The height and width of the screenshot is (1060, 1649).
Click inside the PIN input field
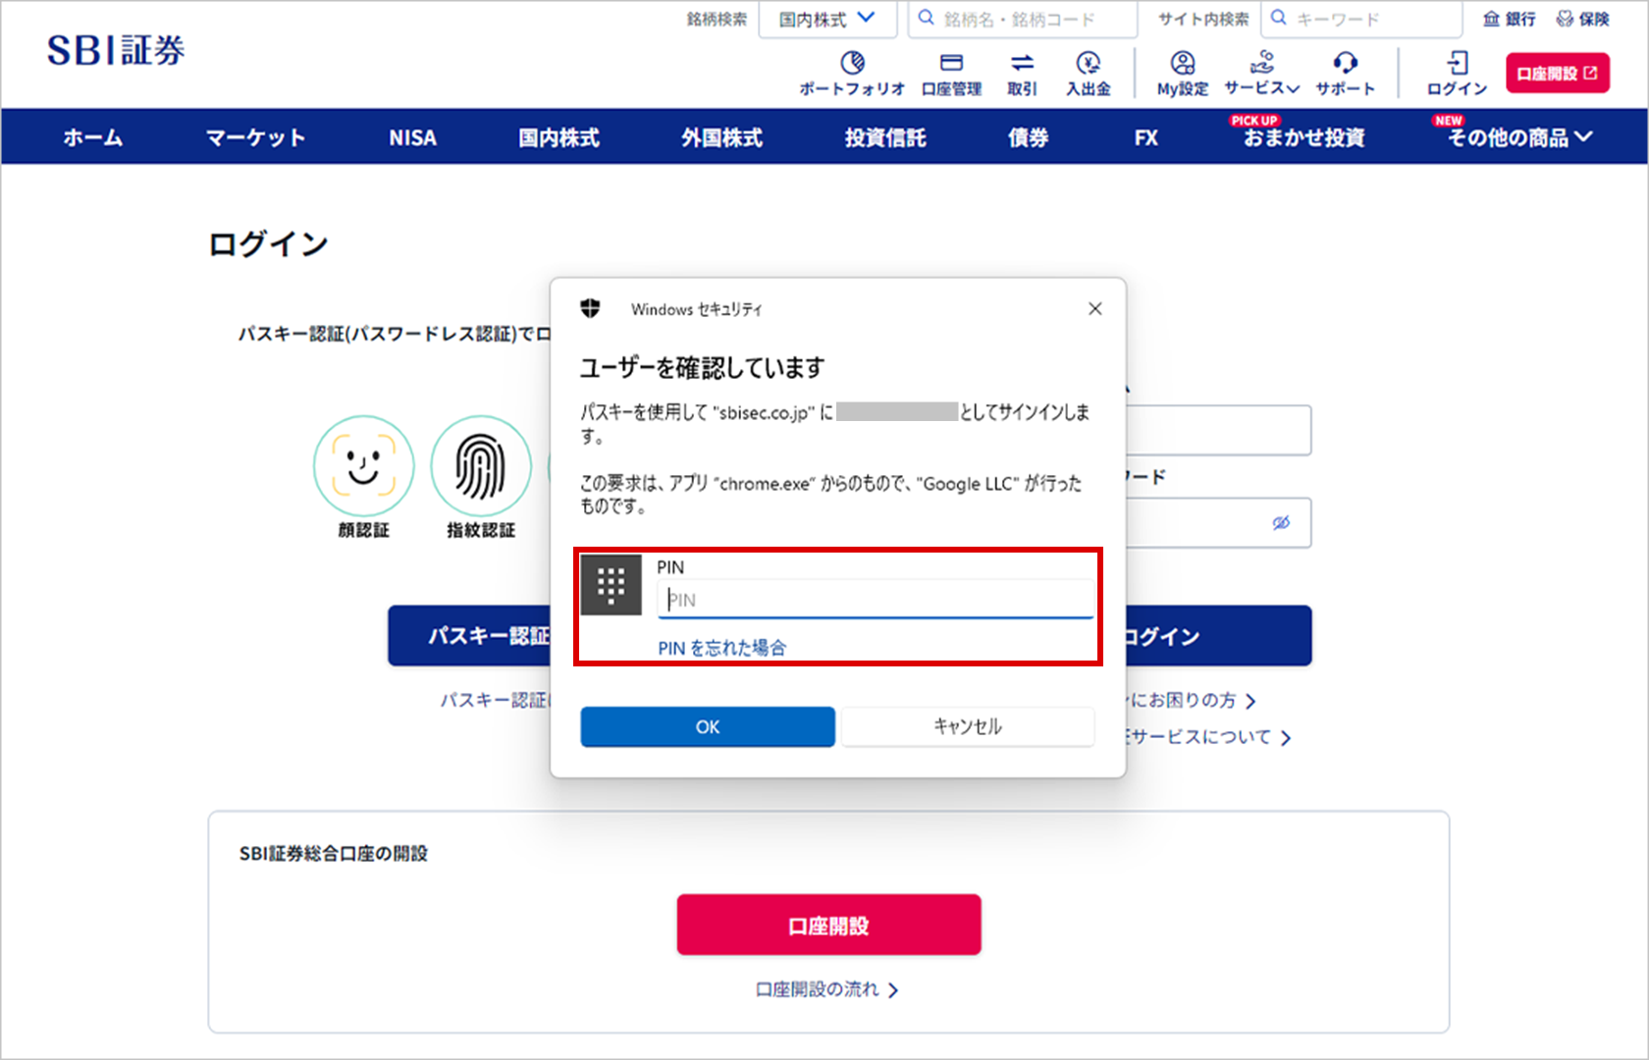(x=874, y=600)
